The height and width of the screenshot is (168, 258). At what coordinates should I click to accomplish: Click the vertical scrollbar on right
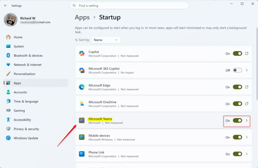tap(257, 64)
